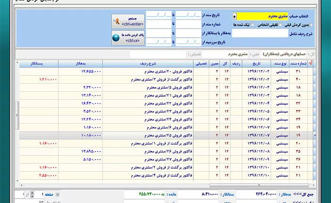This screenshot has width=331, height=203.
Task: Click the current-row indicator arrow beside row ۲۵
Action: (314, 135)
